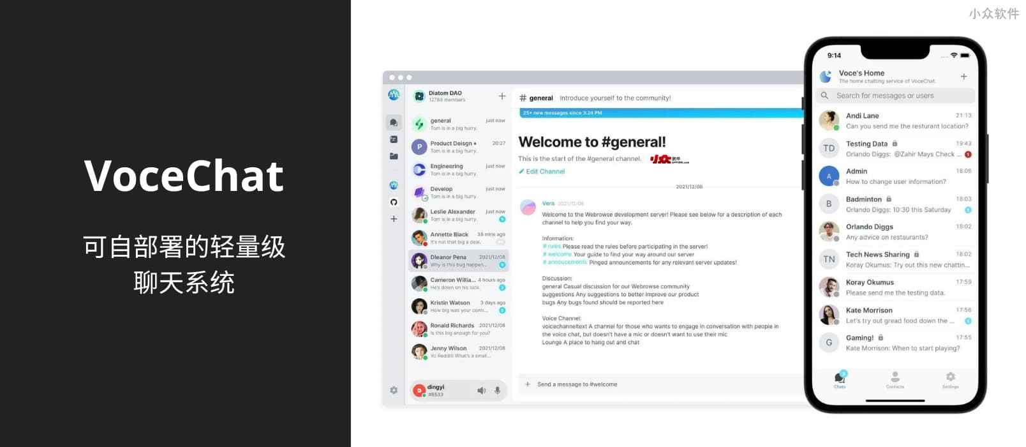The height and width of the screenshot is (447, 1026).
Task: Toggle the microphone beside dingyi
Action: 497,390
